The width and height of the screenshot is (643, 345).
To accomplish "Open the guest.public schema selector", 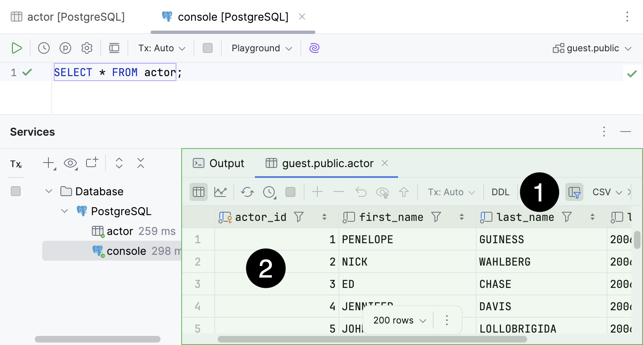I will pos(592,48).
